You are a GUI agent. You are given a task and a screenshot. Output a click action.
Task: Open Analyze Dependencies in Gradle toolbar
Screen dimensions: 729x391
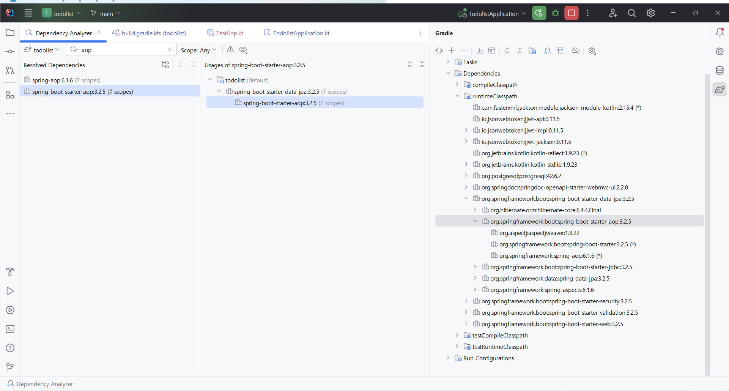[548, 50]
